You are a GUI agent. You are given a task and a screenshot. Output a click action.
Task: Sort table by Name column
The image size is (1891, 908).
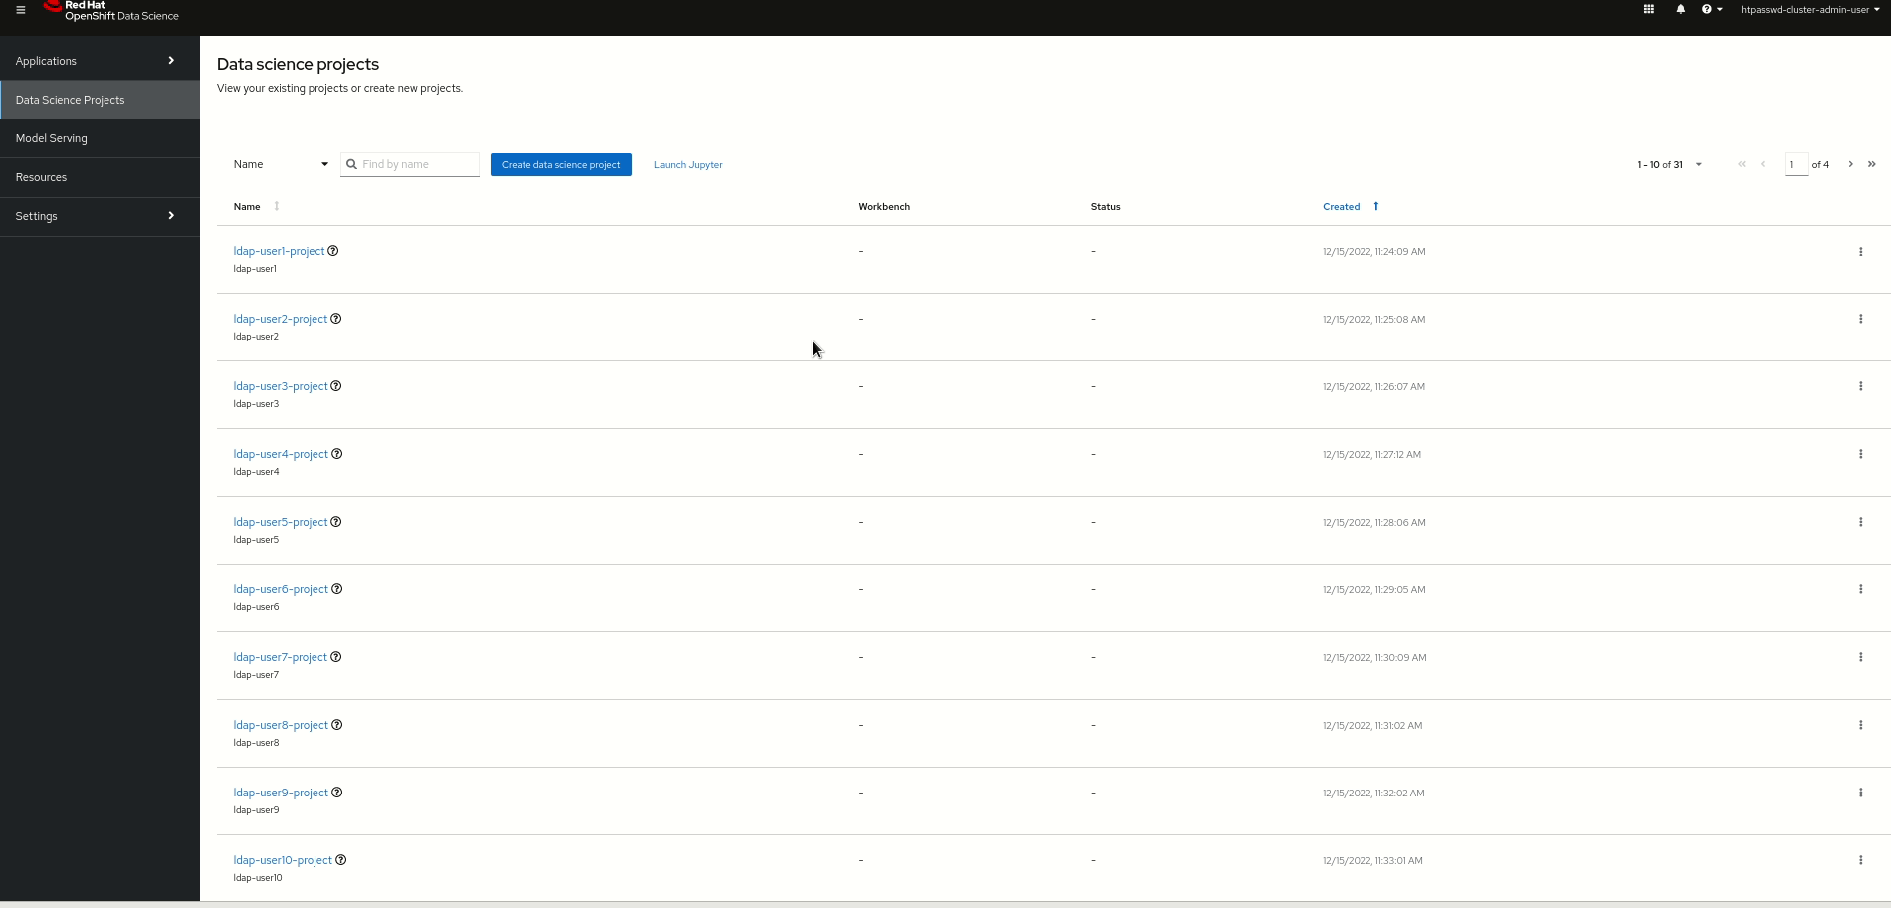(x=257, y=207)
